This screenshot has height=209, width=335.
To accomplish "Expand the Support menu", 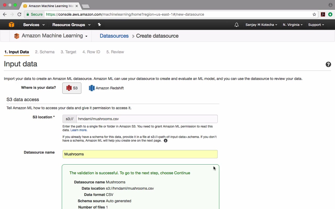I will click(x=316, y=25).
